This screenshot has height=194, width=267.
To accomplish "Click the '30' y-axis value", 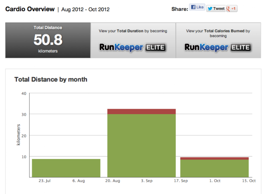I will (24, 114).
